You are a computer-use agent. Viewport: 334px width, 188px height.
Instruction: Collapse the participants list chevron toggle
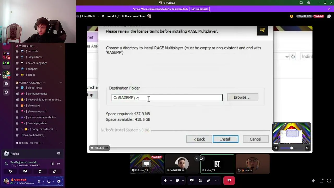197,158
